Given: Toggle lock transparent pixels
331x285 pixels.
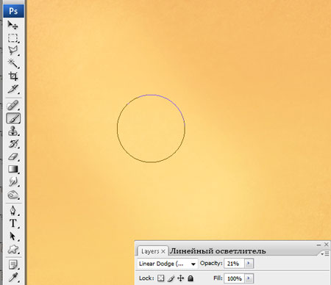Looking at the screenshot, I should coord(161,278).
